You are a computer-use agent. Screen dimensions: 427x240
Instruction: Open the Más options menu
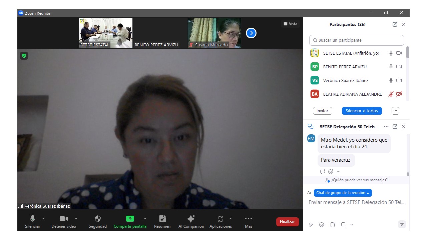(x=248, y=221)
